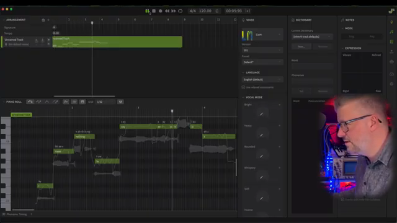Enable Use relaxed consonants checkbox
The height and width of the screenshot is (223, 397).
coord(243,87)
